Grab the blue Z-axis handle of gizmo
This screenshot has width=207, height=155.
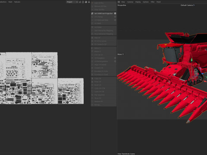tap(202, 74)
